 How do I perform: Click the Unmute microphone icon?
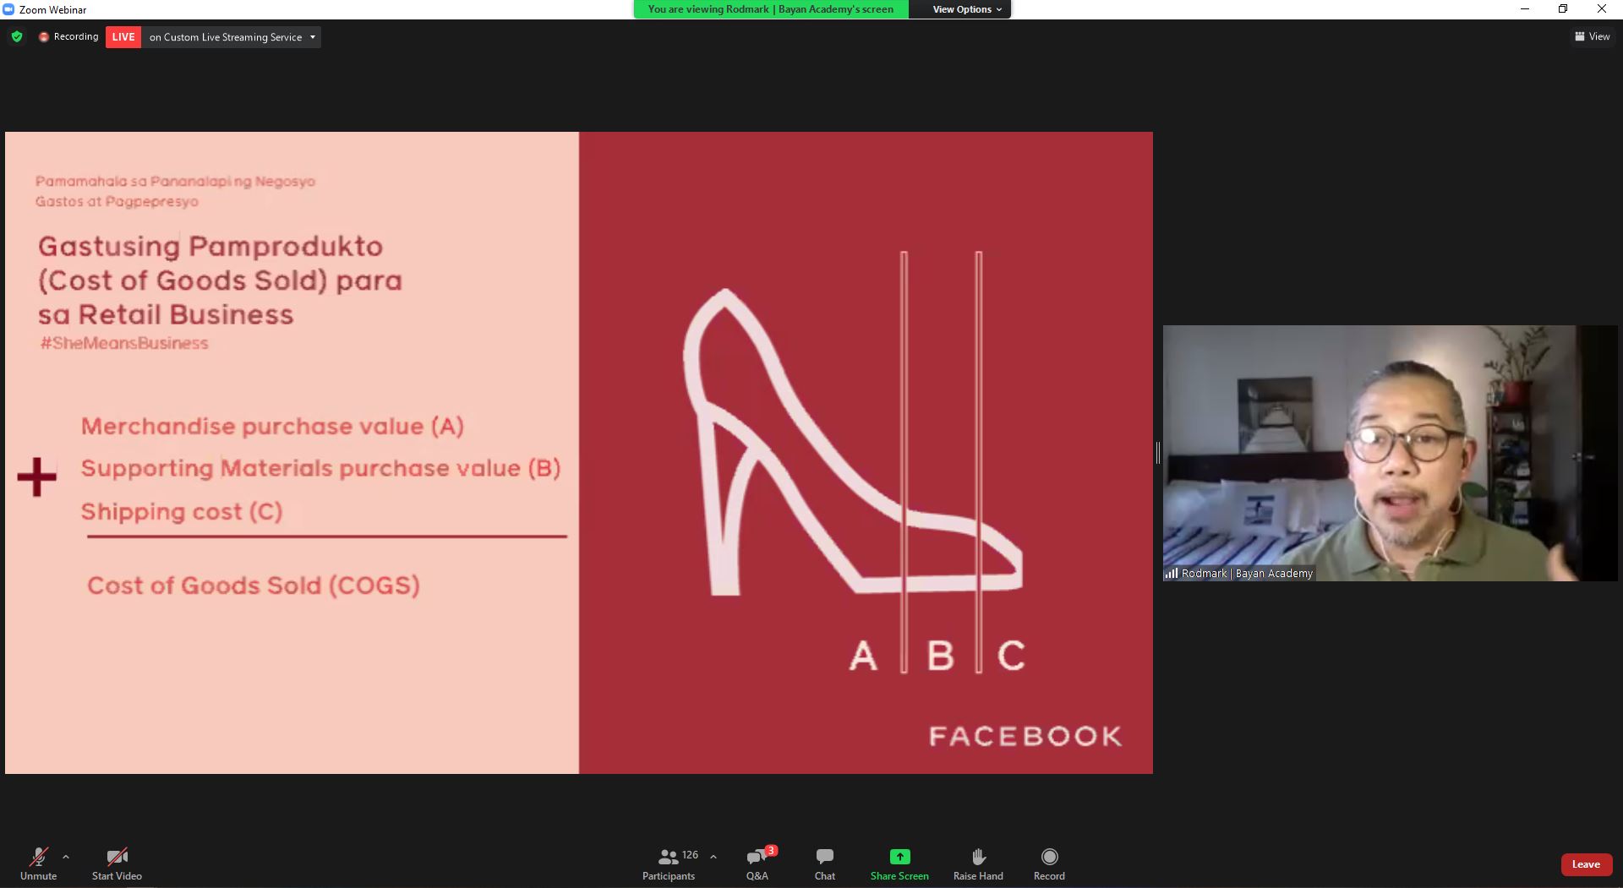tap(38, 857)
